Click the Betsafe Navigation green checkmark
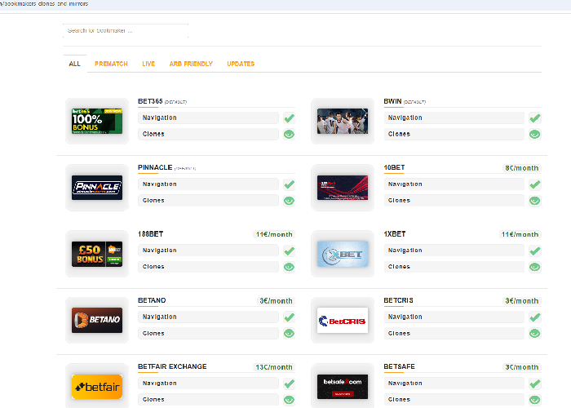 (x=535, y=384)
